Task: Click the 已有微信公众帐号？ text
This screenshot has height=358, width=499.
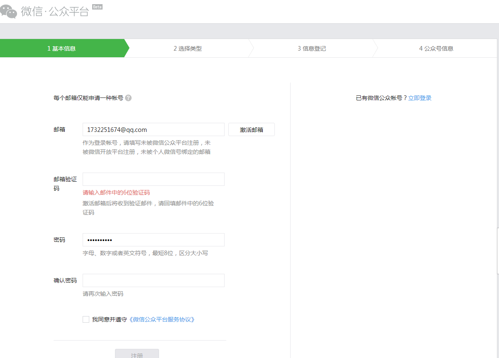Action: (382, 98)
